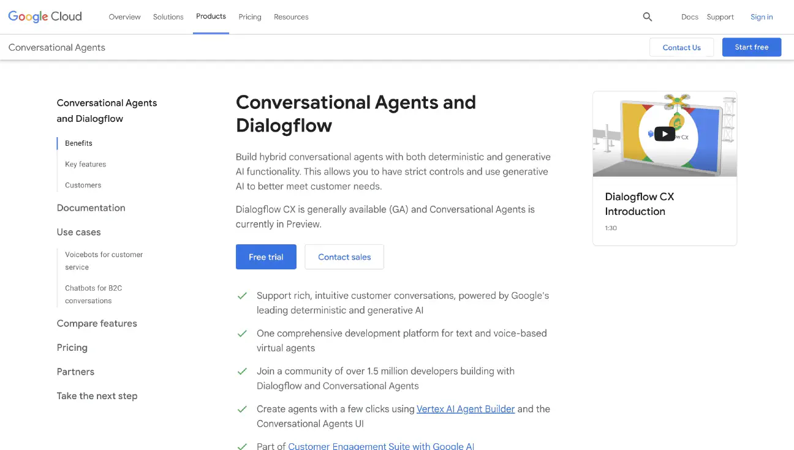Jump to Benefits in the sidebar
This screenshot has width=794, height=450.
pyautogui.click(x=78, y=143)
